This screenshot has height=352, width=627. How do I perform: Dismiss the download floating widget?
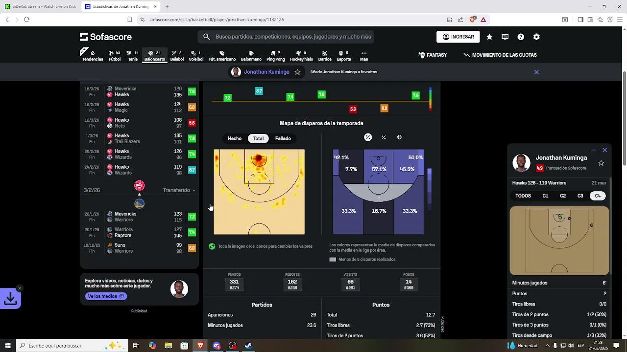tap(19, 288)
